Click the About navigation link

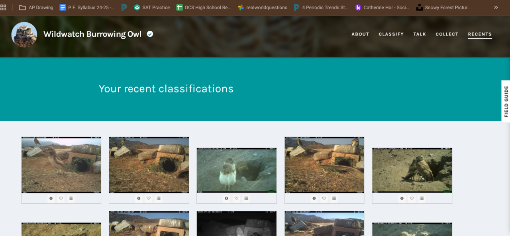(360, 34)
